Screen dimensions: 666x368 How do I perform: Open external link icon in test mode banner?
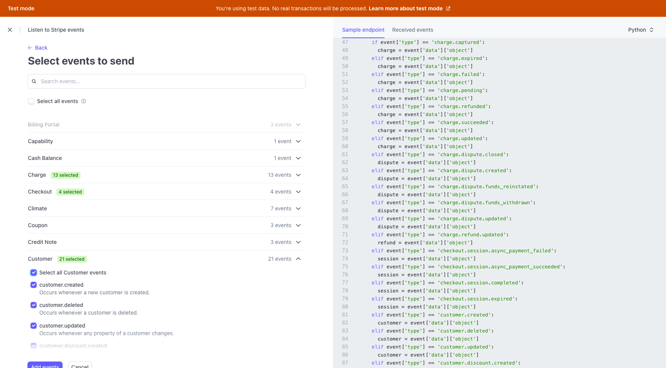point(448,8)
